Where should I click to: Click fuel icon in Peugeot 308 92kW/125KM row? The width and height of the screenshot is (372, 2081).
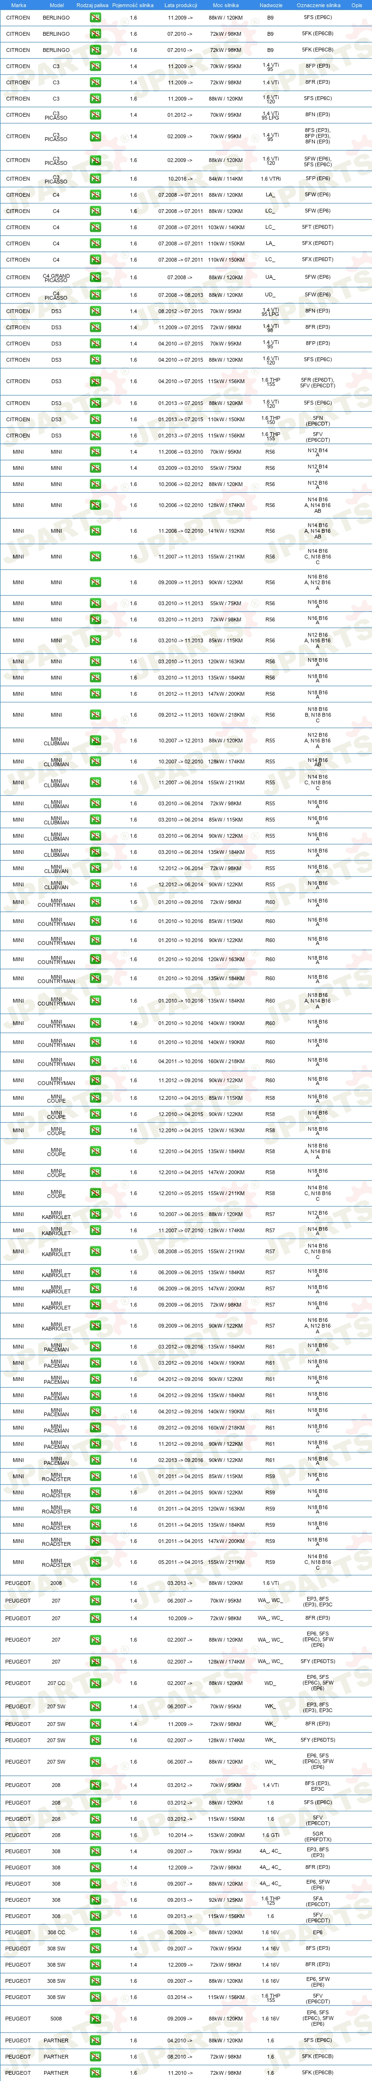point(95,1899)
